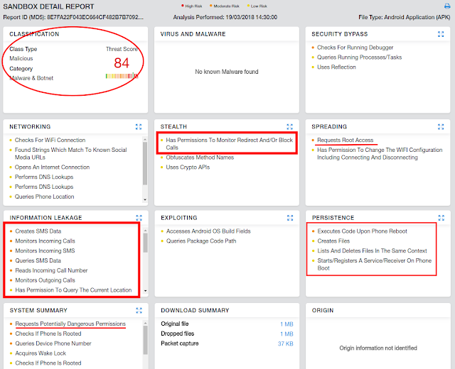Select the Queries Package Code Path entry

click(x=203, y=241)
